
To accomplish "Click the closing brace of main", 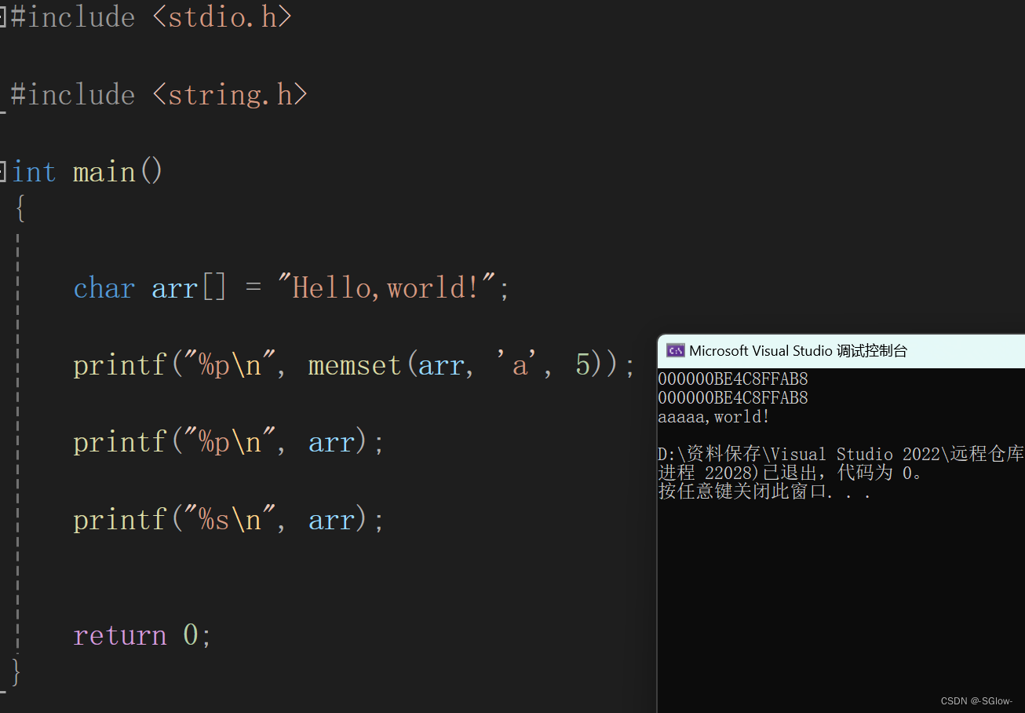I will (16, 672).
